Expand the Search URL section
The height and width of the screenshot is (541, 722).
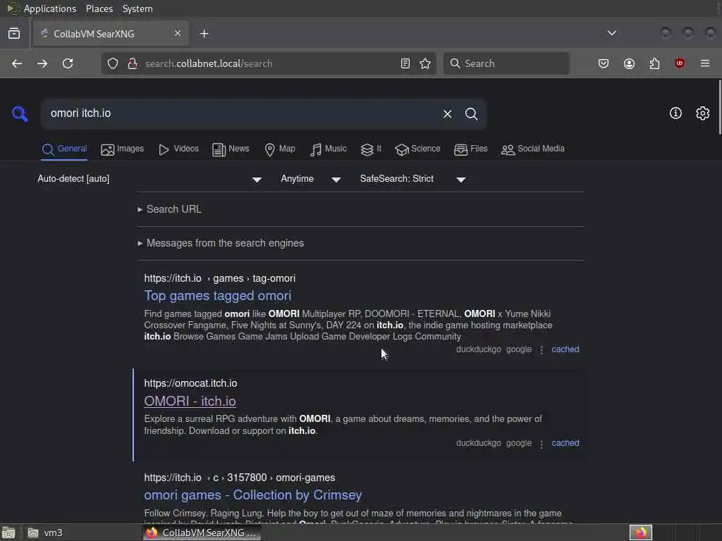[x=169, y=209]
